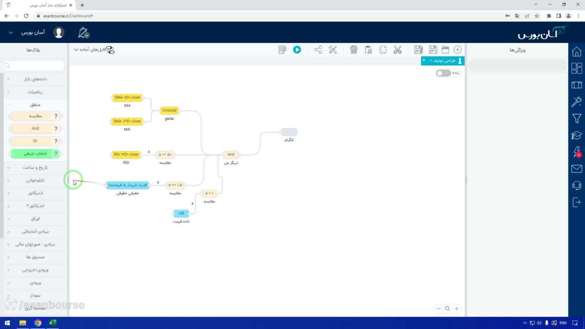
Task: Open Excel from Windows taskbar
Action: [x=53, y=323]
